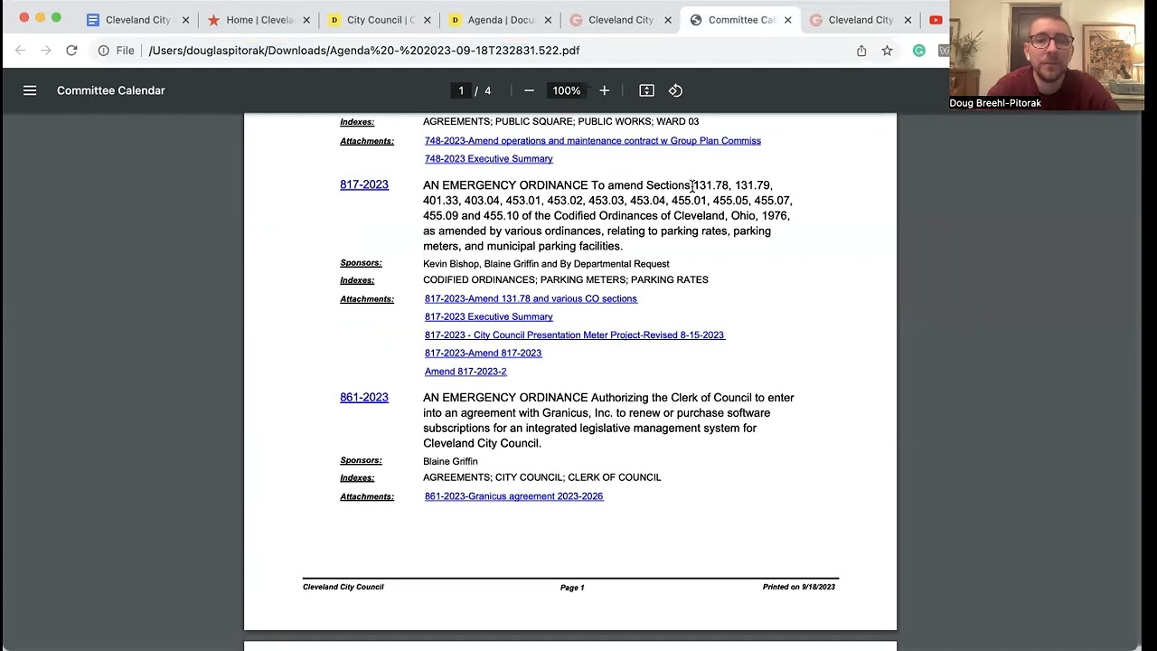This screenshot has width=1157, height=651.
Task: Open 861-2023-Granicus agreement 2023-2026 link
Action: tap(513, 495)
